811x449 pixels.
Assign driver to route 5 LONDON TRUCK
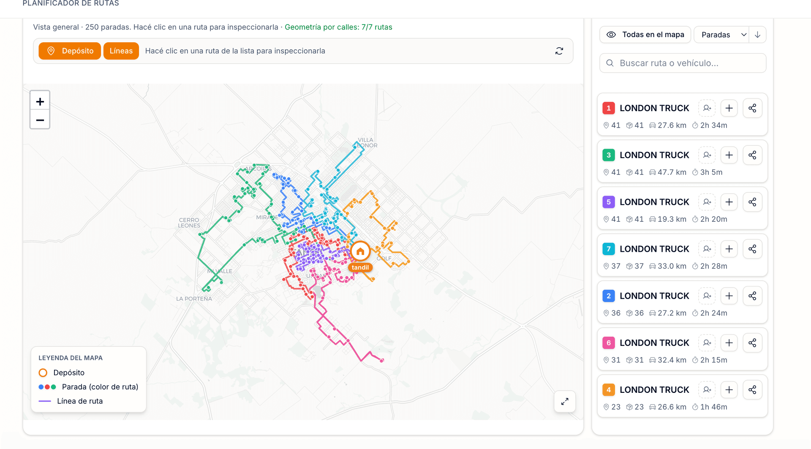(707, 202)
